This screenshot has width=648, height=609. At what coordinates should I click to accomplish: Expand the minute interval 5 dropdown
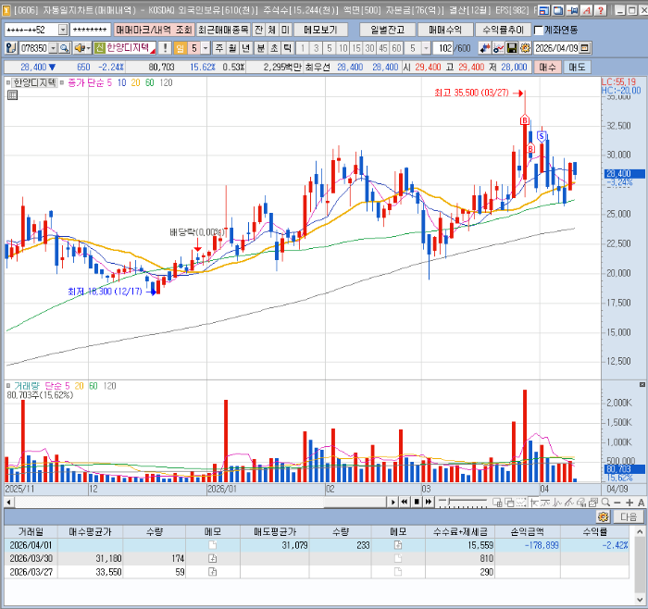click(426, 48)
